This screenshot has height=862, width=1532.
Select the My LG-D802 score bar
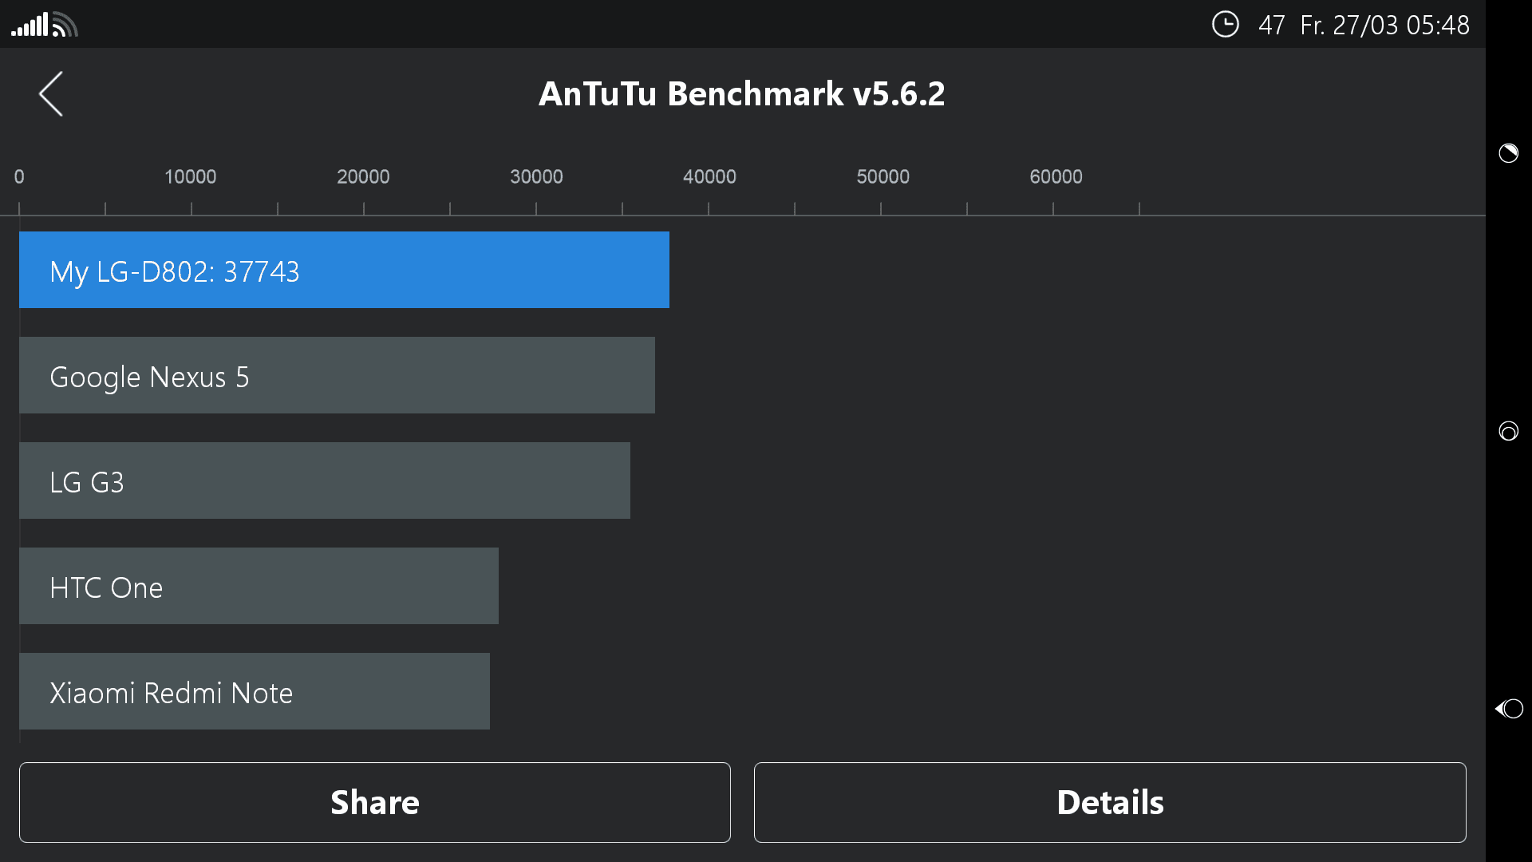[344, 270]
